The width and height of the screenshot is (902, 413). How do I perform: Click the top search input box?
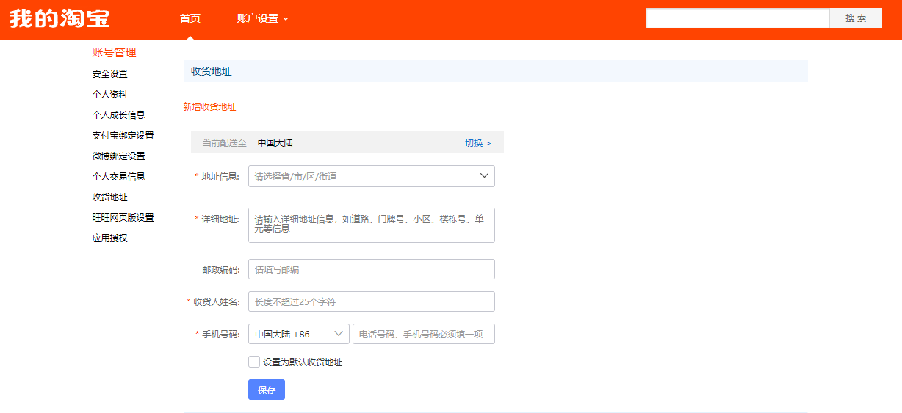(737, 18)
